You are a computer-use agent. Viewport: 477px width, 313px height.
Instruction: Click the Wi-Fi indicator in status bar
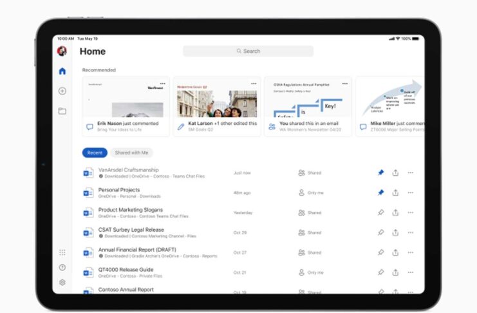(x=398, y=39)
